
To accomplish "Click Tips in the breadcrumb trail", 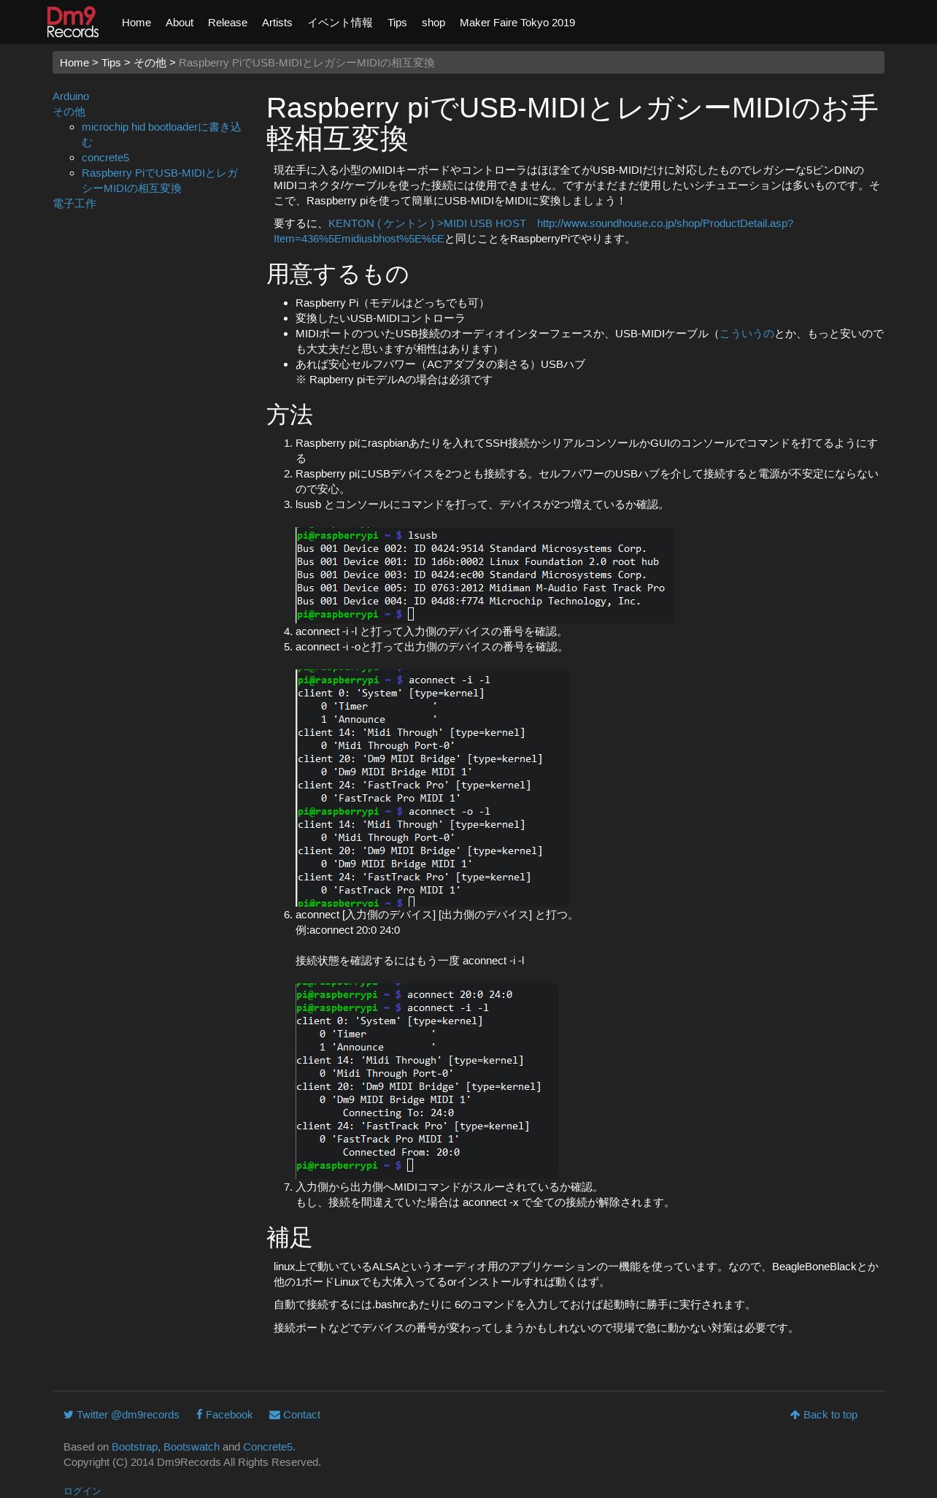I will click(111, 63).
